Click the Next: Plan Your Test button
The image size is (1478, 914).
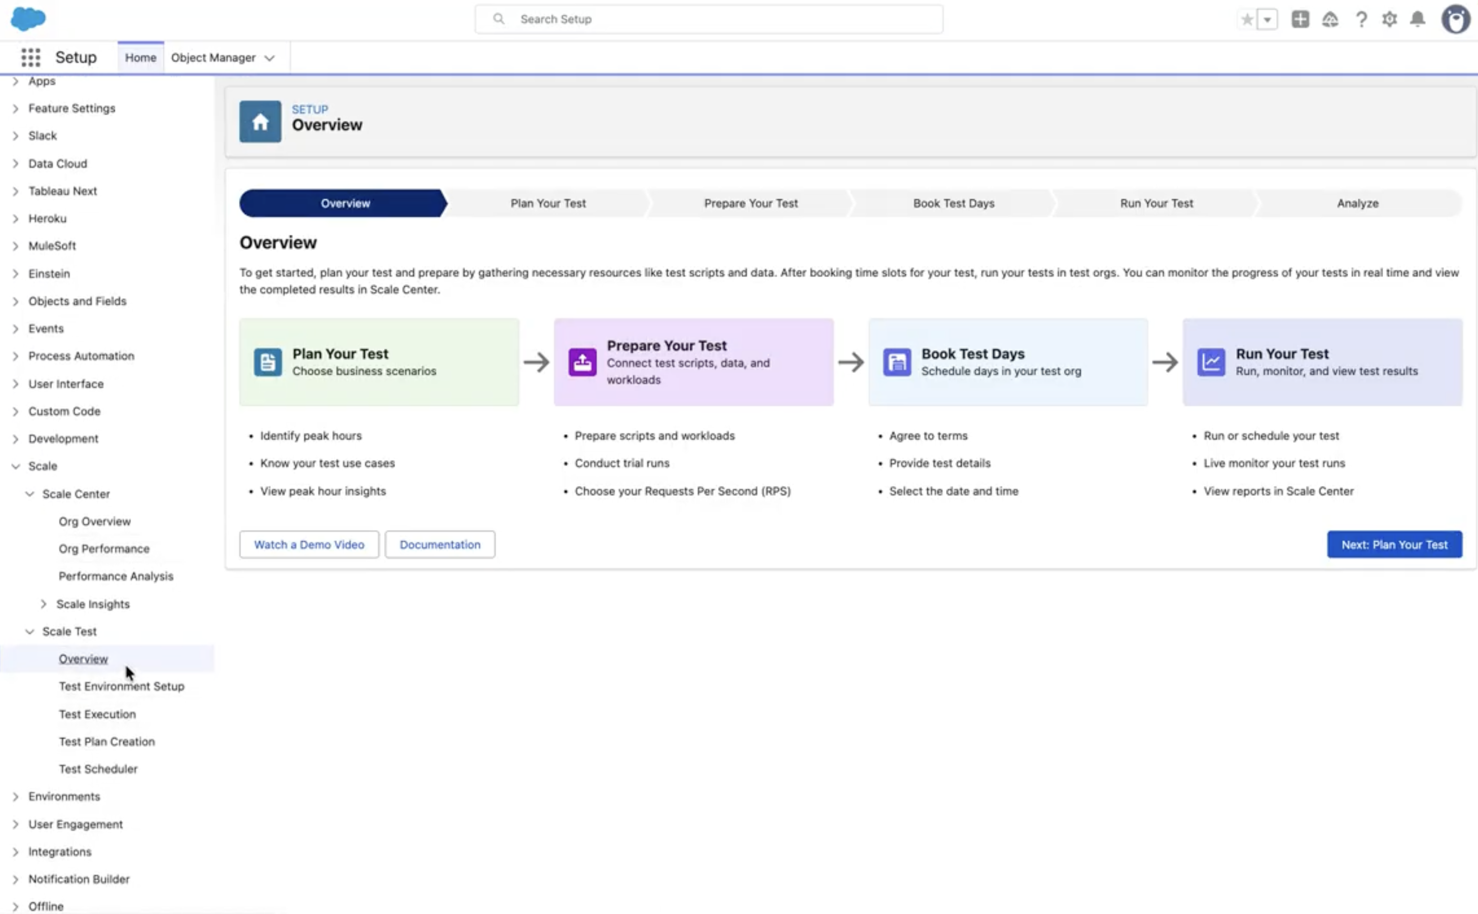click(1394, 545)
